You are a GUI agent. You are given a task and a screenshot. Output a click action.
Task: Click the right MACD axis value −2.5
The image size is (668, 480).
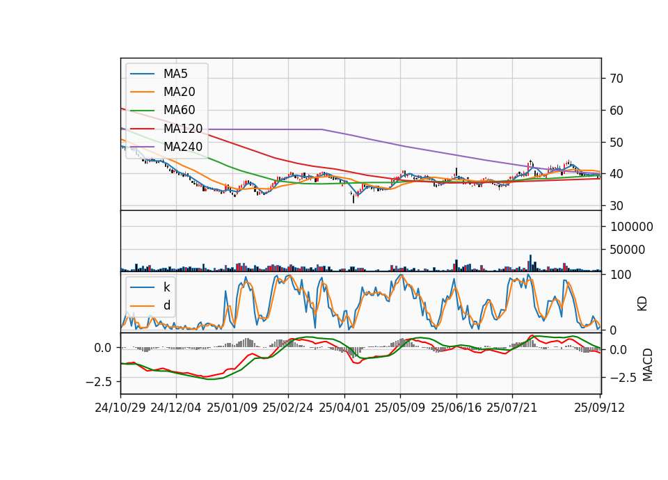pyautogui.click(x=623, y=378)
